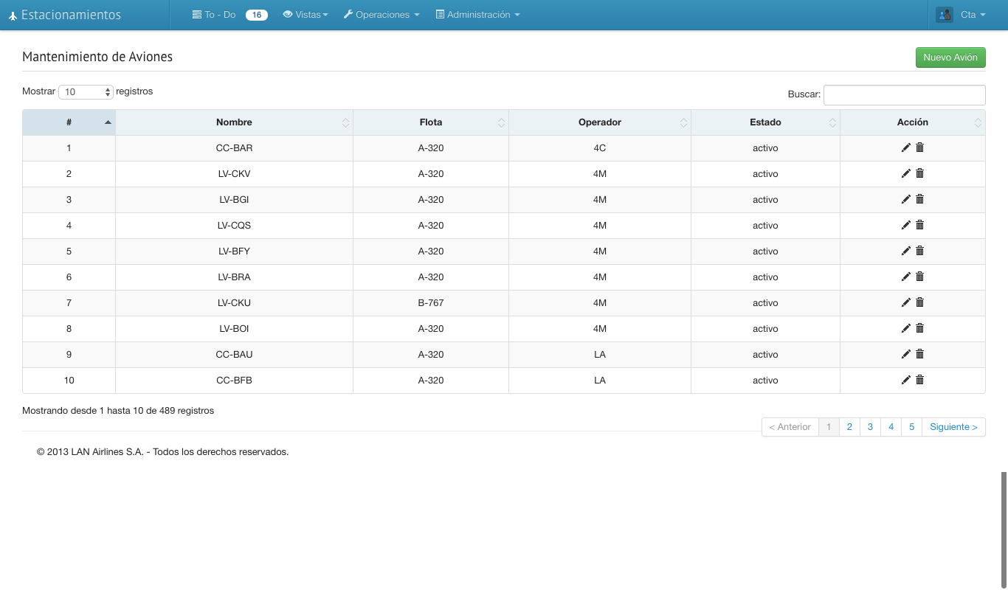This screenshot has height=590, width=1008.
Task: Delete the LV-CKU airplane row
Action: (x=919, y=302)
